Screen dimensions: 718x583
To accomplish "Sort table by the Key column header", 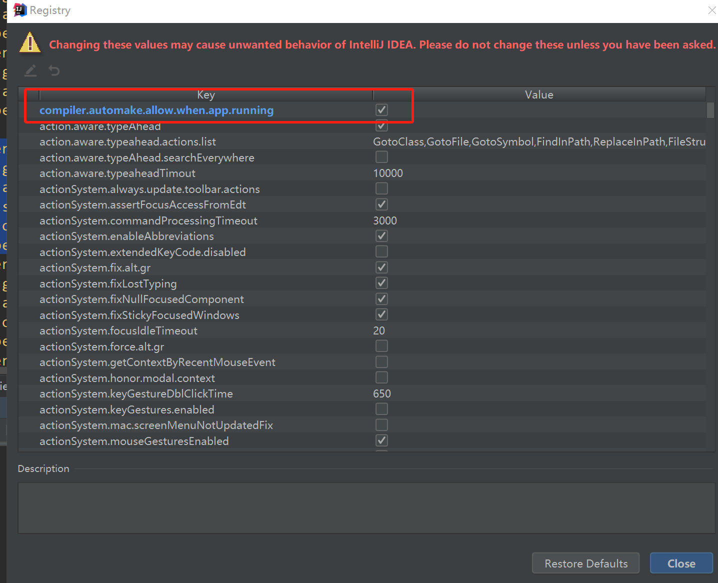I will 205,94.
